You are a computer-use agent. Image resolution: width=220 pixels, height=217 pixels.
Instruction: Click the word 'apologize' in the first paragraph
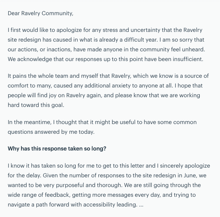tap(69, 30)
